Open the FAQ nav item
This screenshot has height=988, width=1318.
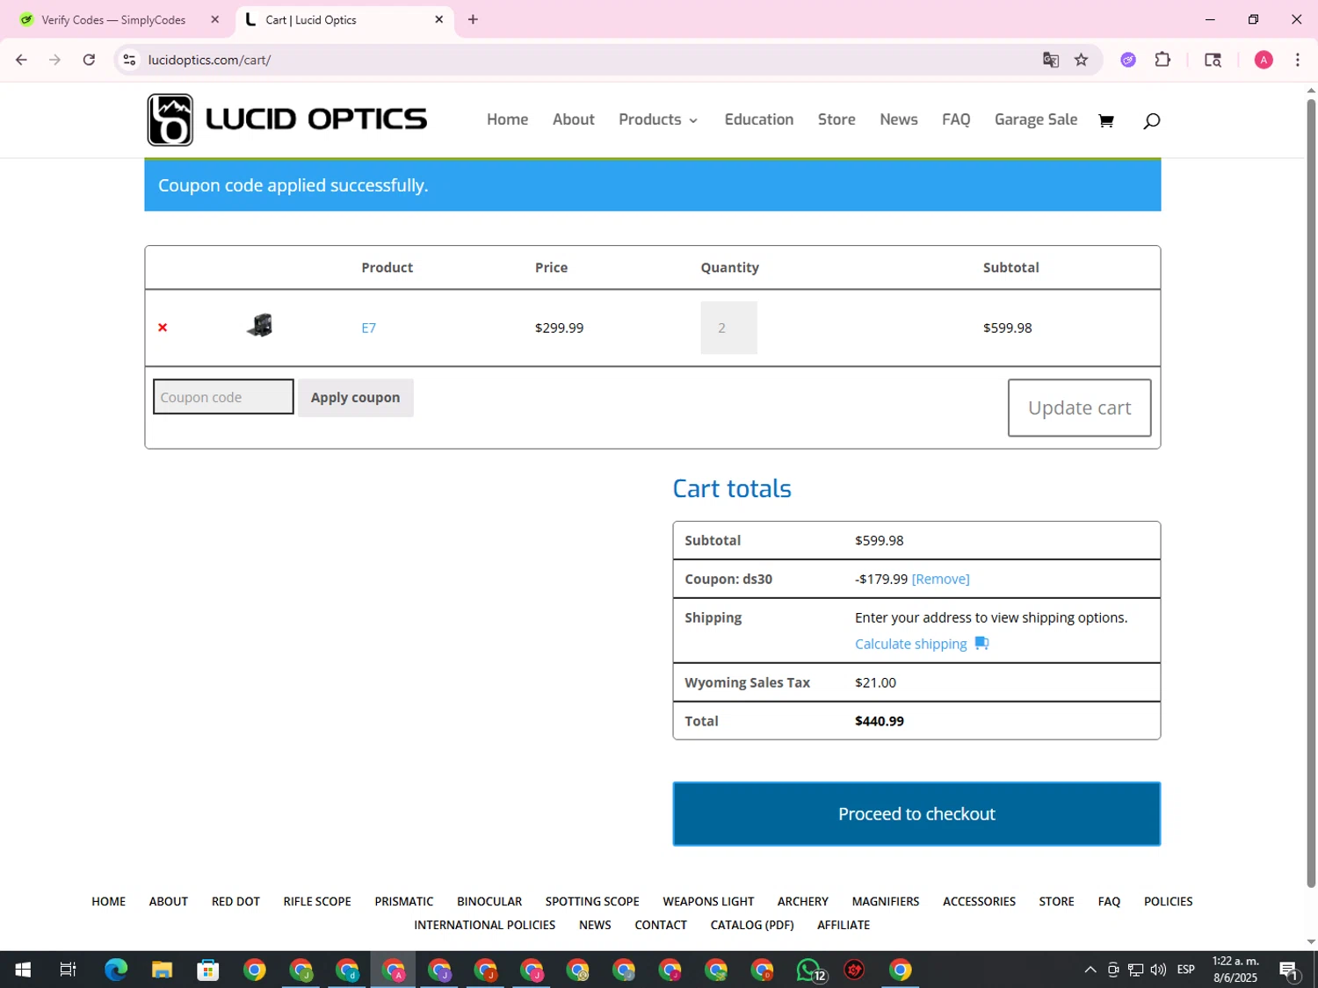[956, 119]
